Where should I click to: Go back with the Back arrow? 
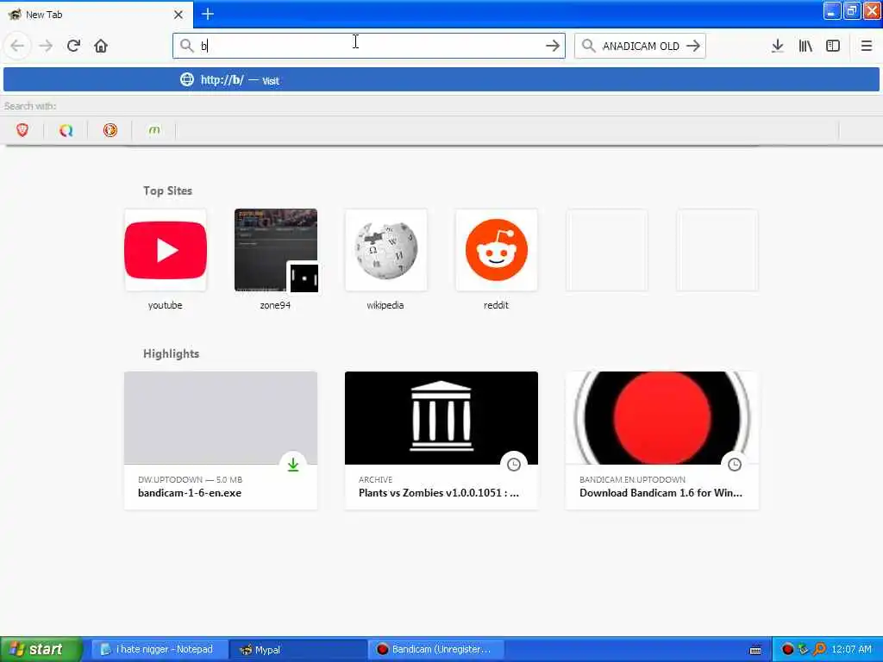coord(17,46)
